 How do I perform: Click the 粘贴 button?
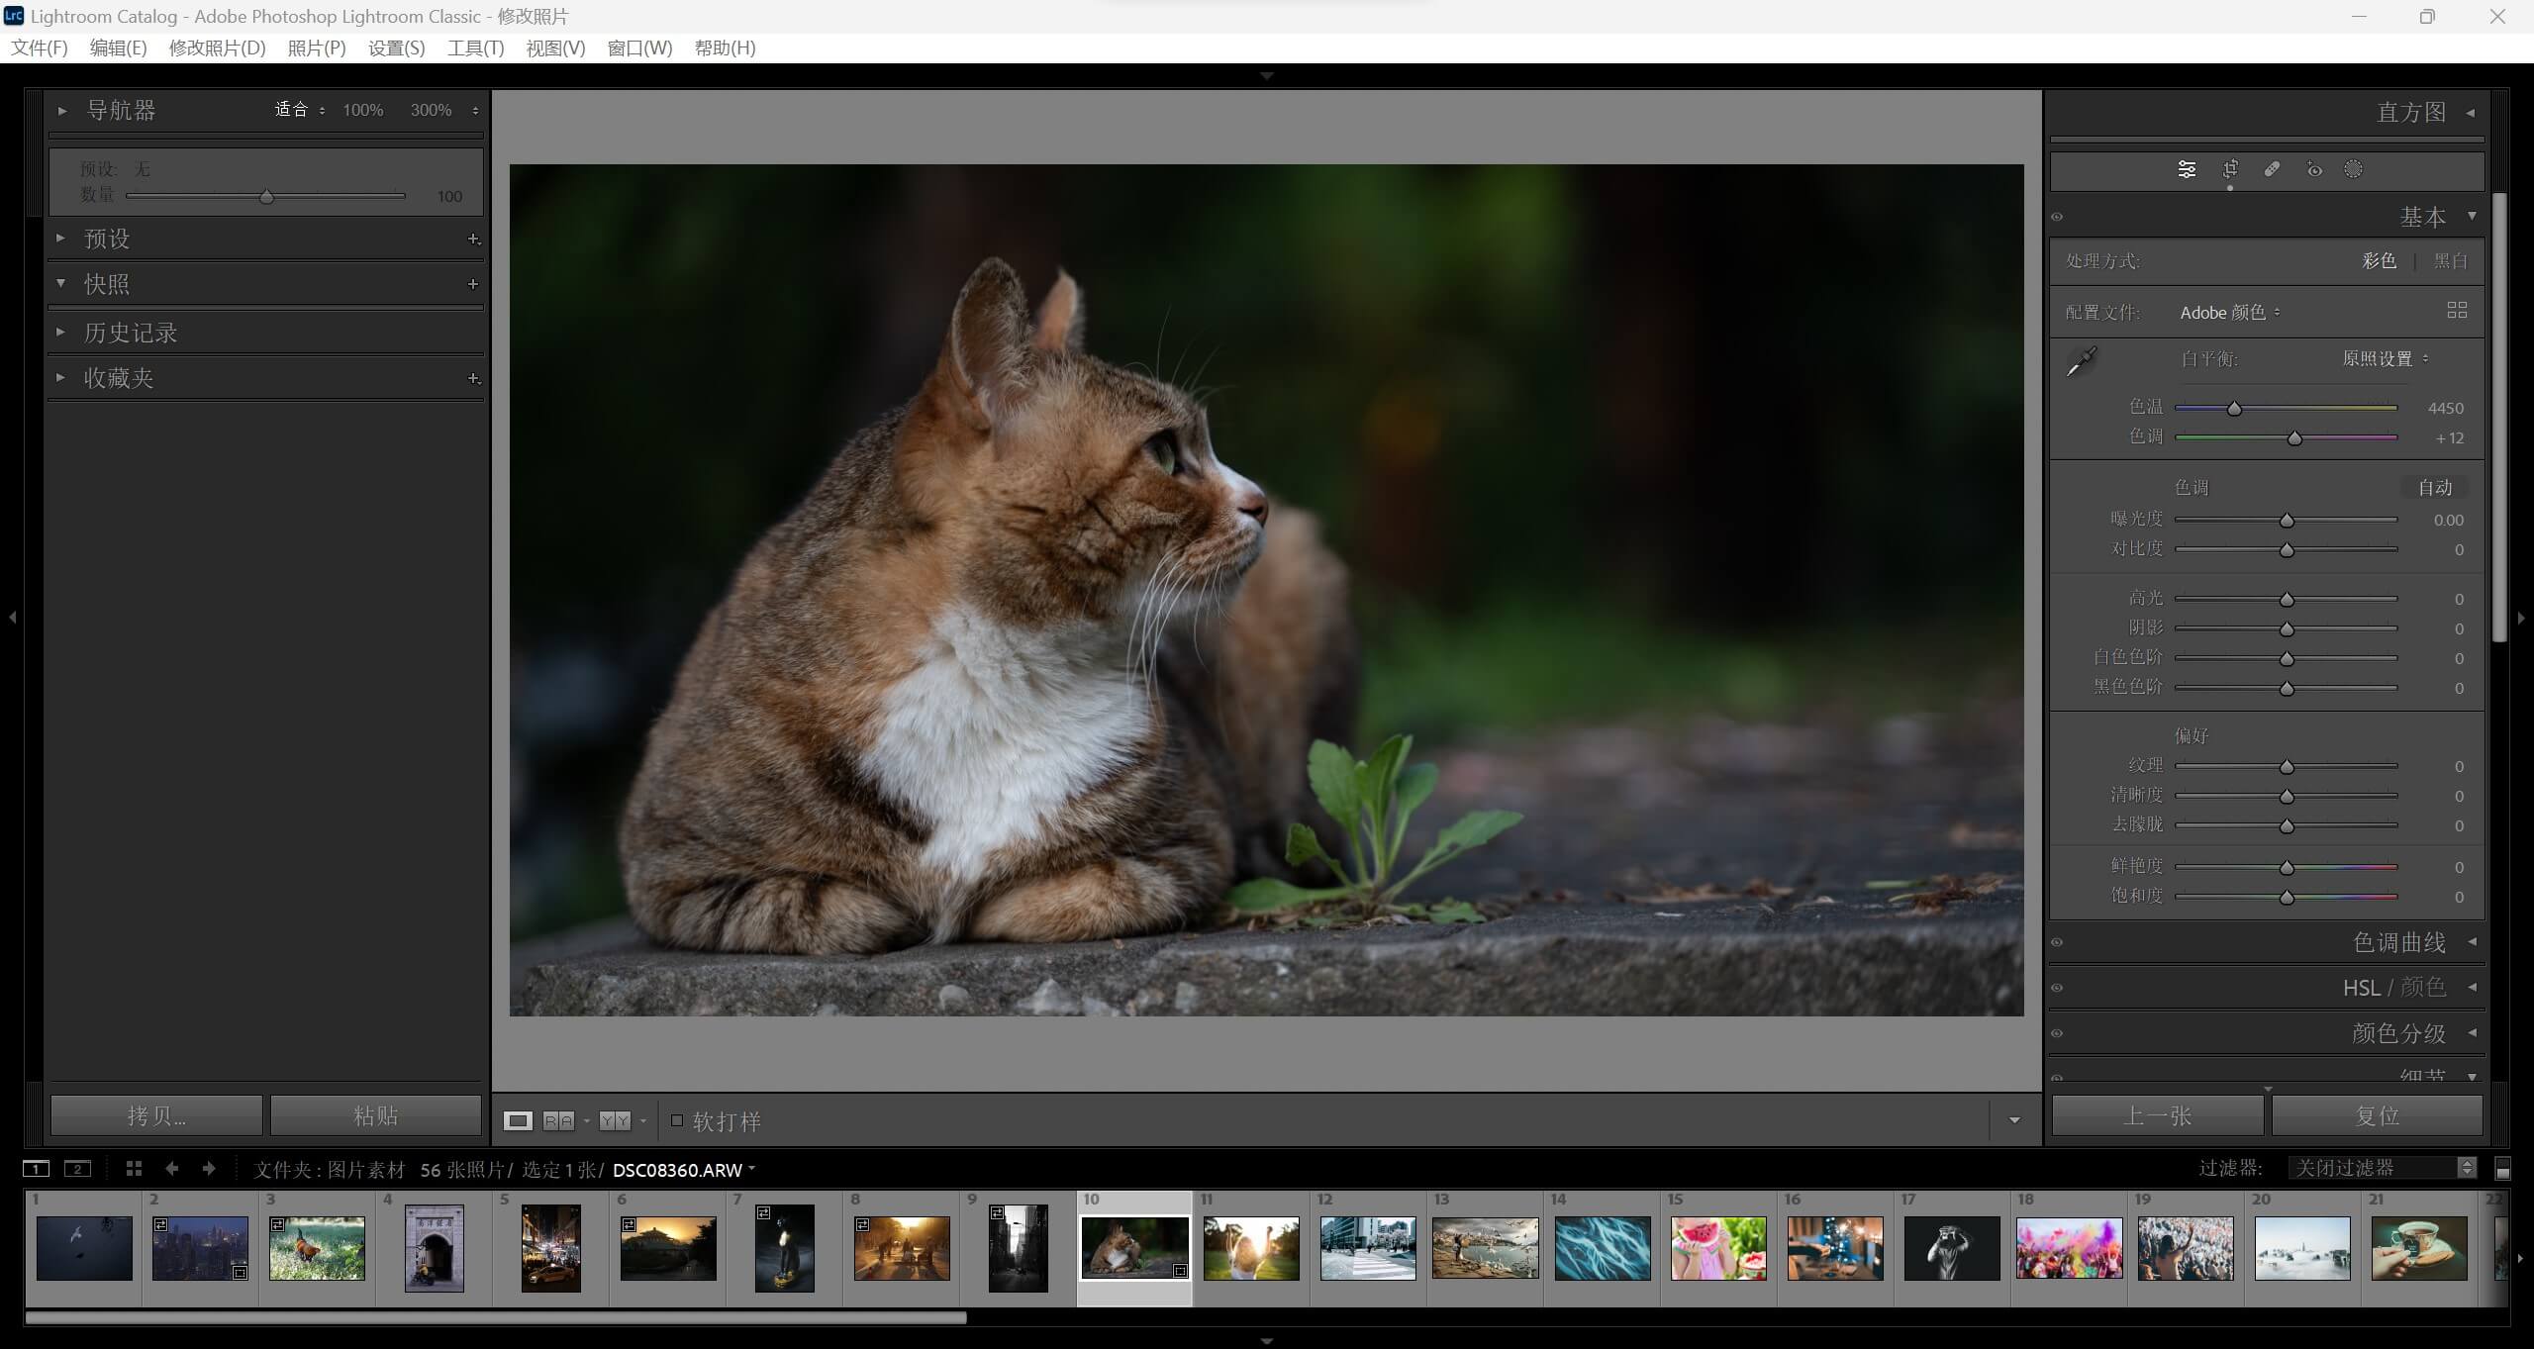coord(376,1115)
